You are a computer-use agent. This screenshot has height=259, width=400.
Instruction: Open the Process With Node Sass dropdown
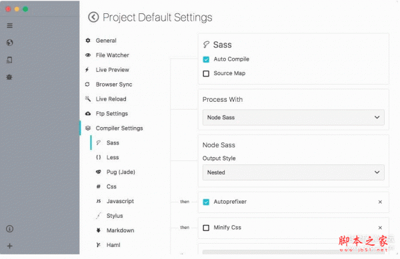293,117
